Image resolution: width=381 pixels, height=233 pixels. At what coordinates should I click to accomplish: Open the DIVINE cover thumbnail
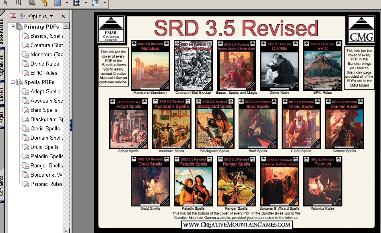[x=280, y=65]
